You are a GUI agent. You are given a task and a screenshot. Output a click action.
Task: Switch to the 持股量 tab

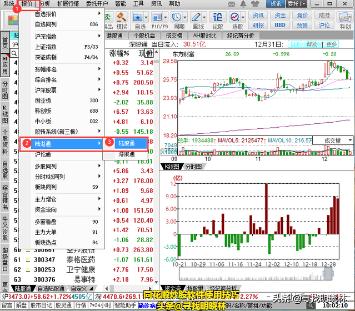194,288
